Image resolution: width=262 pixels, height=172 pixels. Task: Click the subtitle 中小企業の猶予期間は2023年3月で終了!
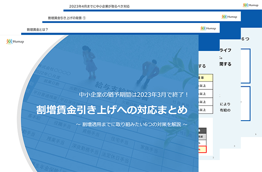tap(134, 94)
